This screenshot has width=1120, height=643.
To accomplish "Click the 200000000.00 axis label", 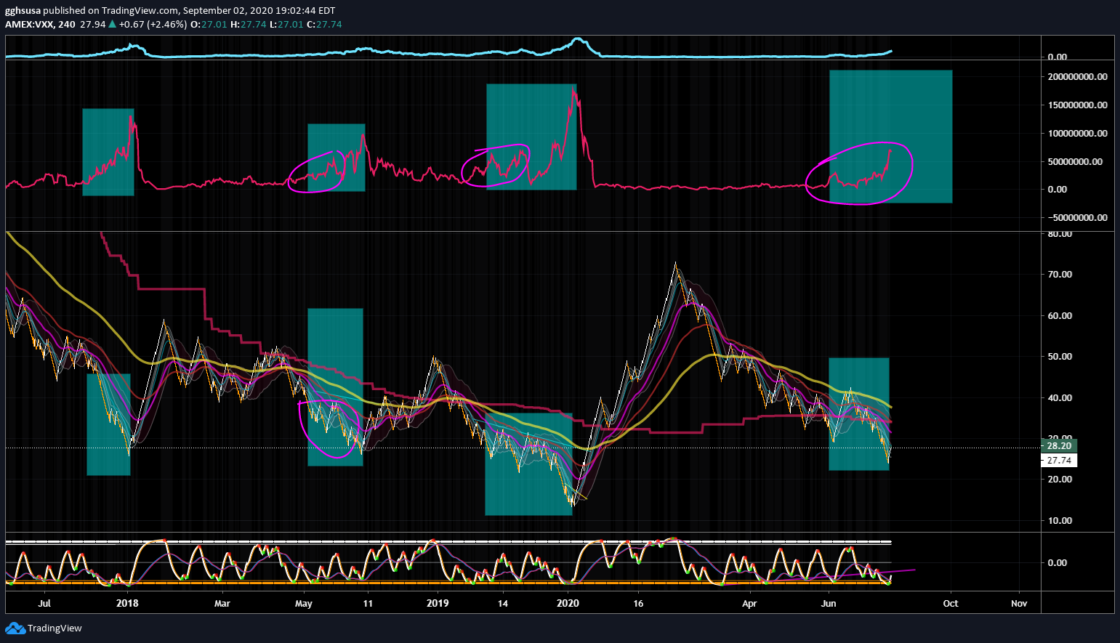I will click(1078, 76).
